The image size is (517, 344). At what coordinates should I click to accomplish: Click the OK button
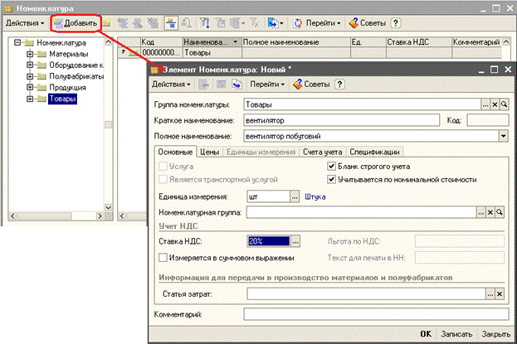click(426, 333)
